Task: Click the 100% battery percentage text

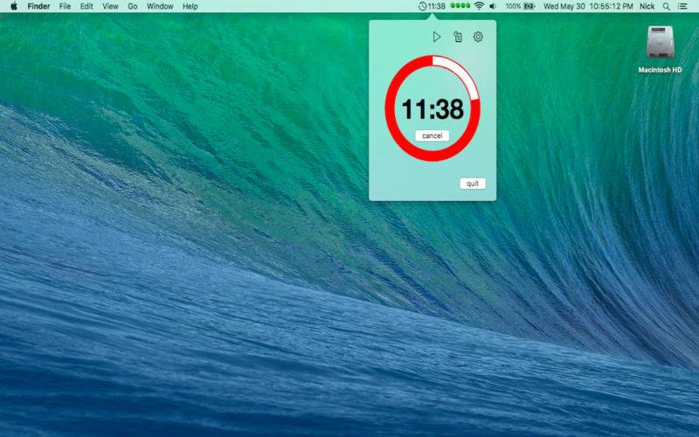Action: 513,6
